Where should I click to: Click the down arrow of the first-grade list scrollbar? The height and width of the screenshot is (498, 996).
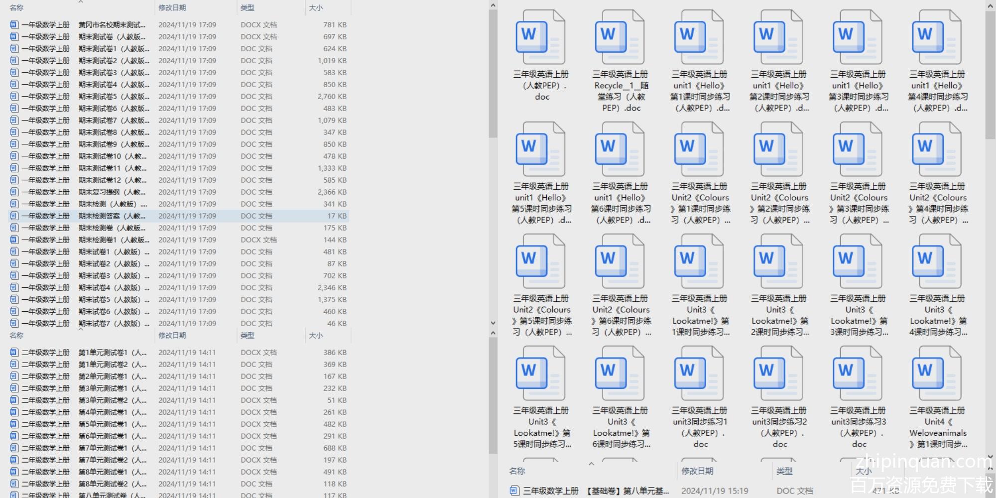click(x=493, y=323)
